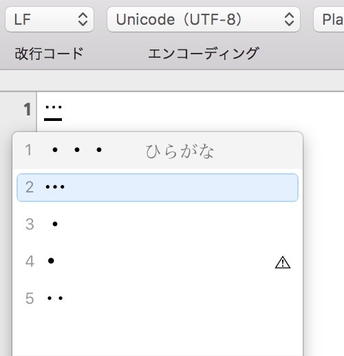Click the warning triangle icon on candidate 4
344x356 pixels.
(283, 263)
